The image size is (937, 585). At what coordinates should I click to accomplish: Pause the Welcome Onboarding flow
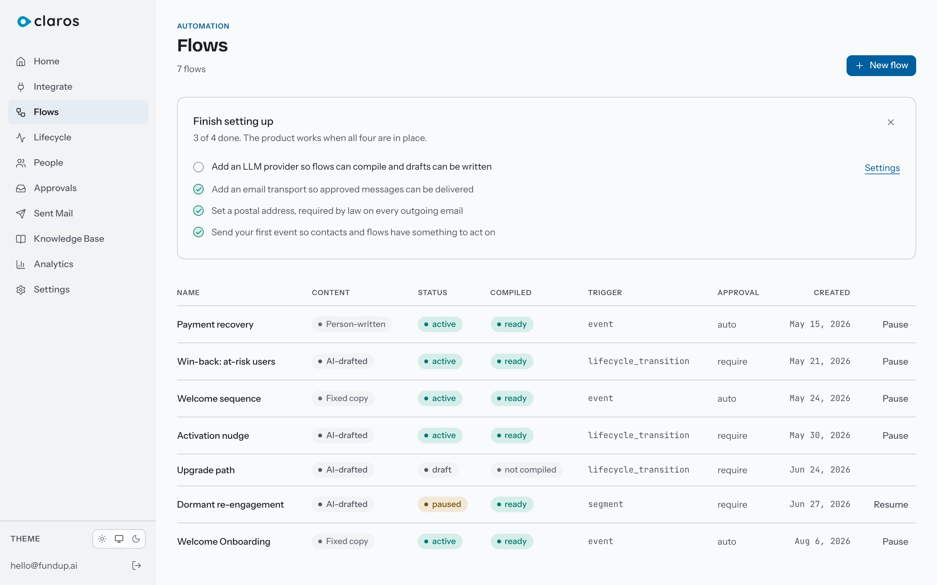(x=895, y=542)
